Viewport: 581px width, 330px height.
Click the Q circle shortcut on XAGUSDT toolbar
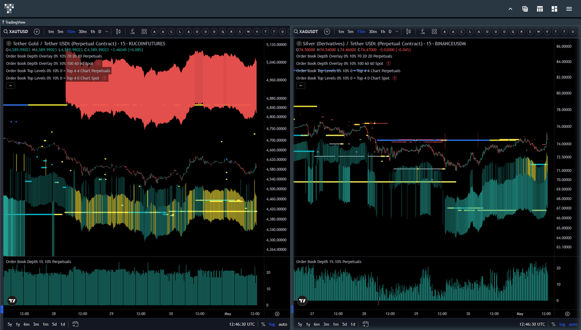point(513,31)
